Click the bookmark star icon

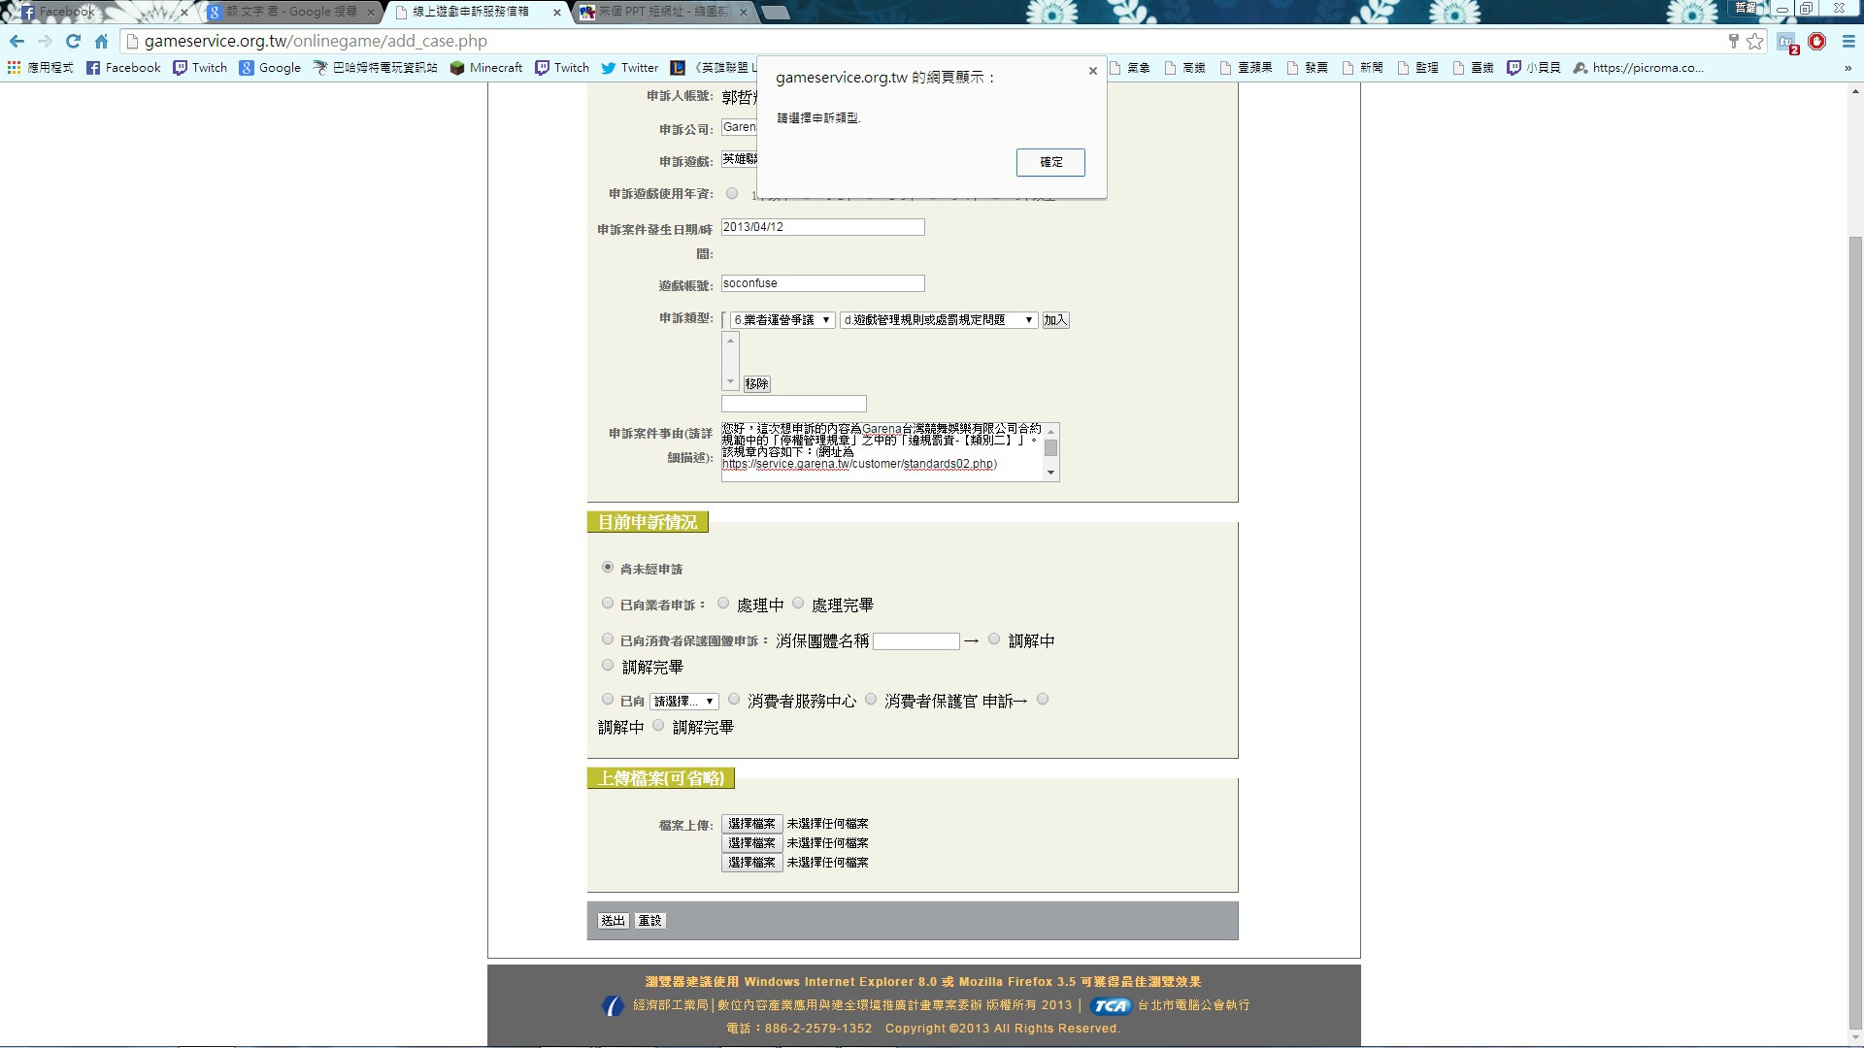coord(1754,41)
